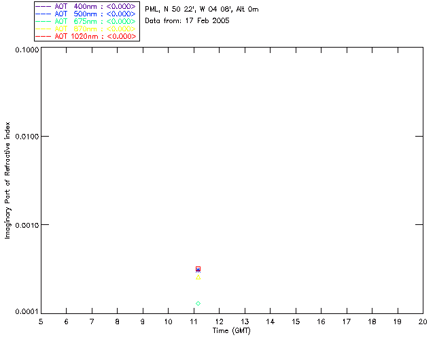Click the 5 tick label on time axis
The width and height of the screenshot is (435, 348).
pos(41,321)
